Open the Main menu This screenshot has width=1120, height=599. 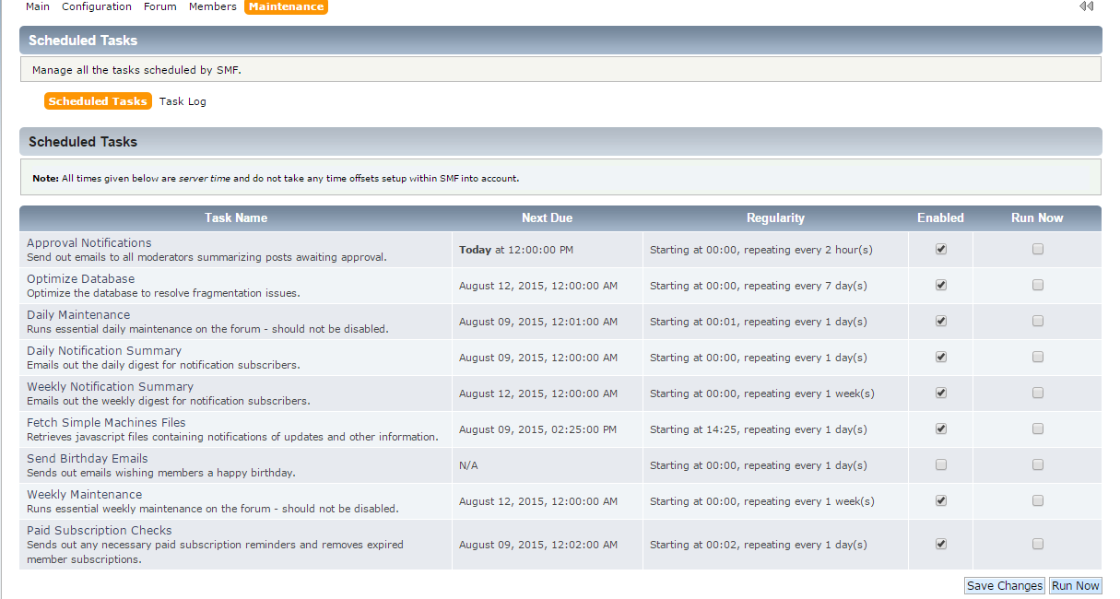tap(38, 6)
